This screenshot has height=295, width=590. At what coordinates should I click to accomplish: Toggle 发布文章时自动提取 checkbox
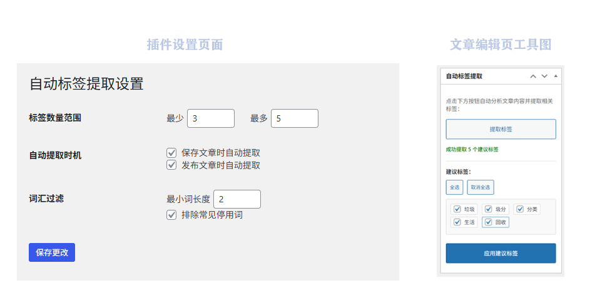point(171,165)
